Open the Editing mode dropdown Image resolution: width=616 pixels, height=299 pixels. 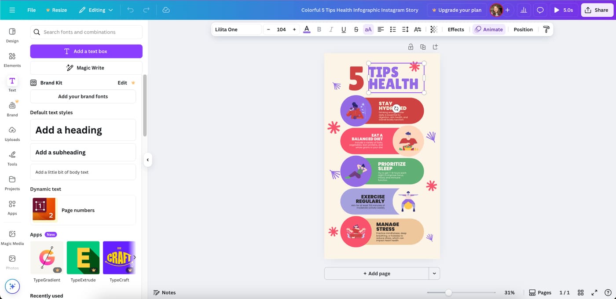(x=96, y=10)
